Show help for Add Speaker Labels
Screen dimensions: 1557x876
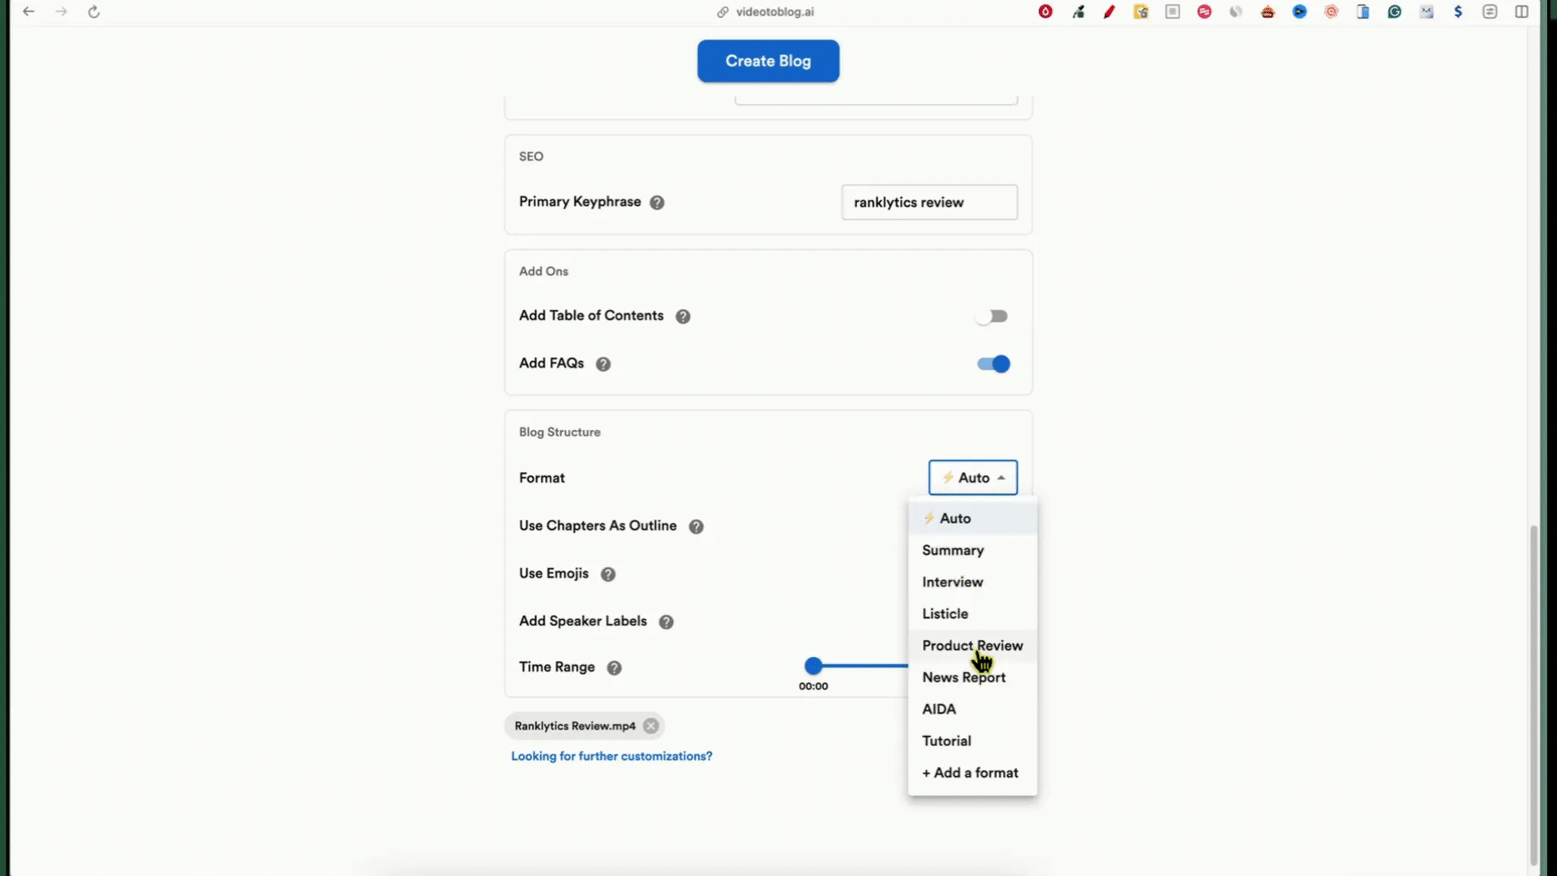tap(667, 622)
